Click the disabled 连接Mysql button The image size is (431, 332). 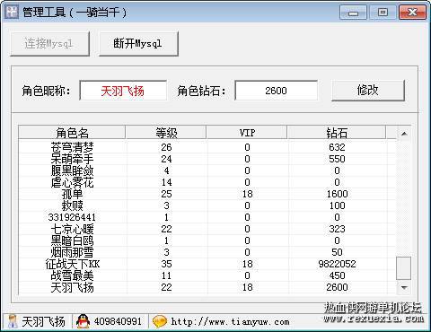(x=49, y=44)
